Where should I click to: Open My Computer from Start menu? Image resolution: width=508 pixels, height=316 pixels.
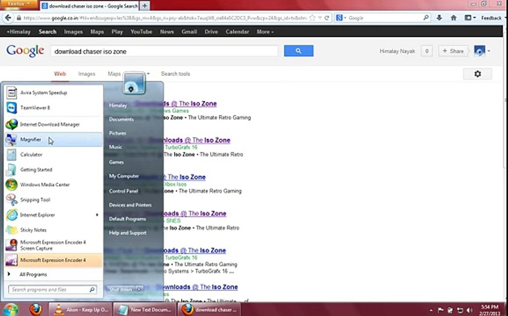point(124,176)
